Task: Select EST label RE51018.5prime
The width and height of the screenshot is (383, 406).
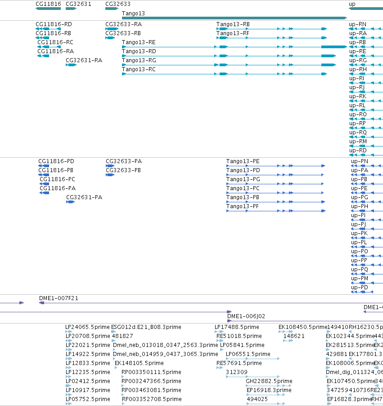Action: click(x=239, y=336)
